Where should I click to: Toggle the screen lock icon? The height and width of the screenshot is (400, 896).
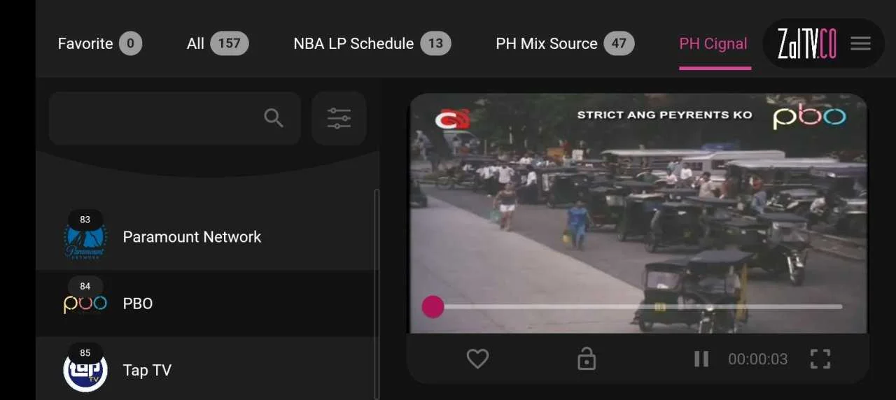coord(587,359)
